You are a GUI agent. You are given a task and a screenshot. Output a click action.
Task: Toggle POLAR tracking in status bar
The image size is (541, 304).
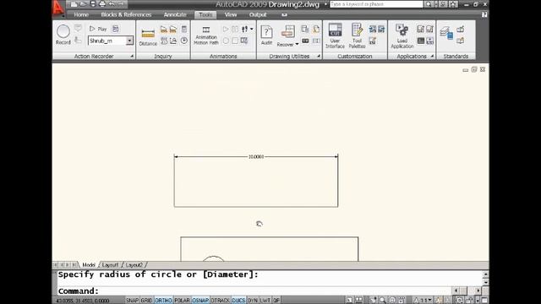tap(183, 301)
